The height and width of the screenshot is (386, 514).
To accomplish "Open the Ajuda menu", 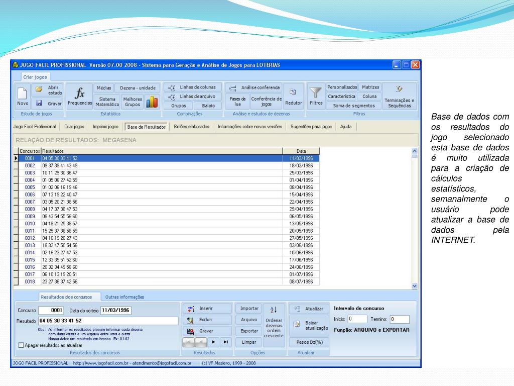I will (x=346, y=127).
